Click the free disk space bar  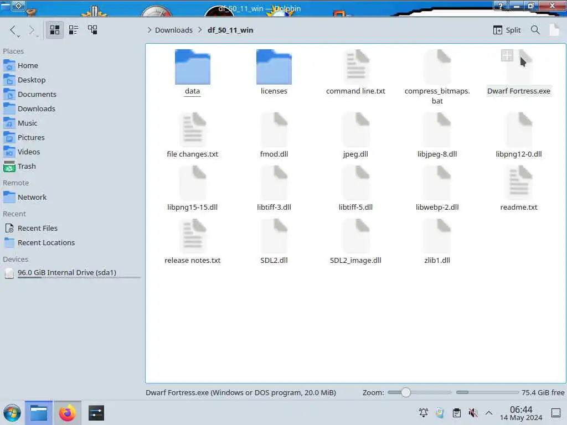(487, 392)
